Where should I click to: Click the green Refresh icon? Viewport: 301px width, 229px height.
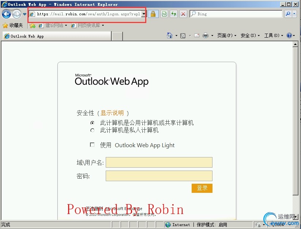174,14
